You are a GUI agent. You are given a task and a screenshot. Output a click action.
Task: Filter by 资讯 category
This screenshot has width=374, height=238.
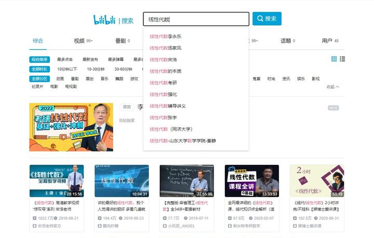286,79
